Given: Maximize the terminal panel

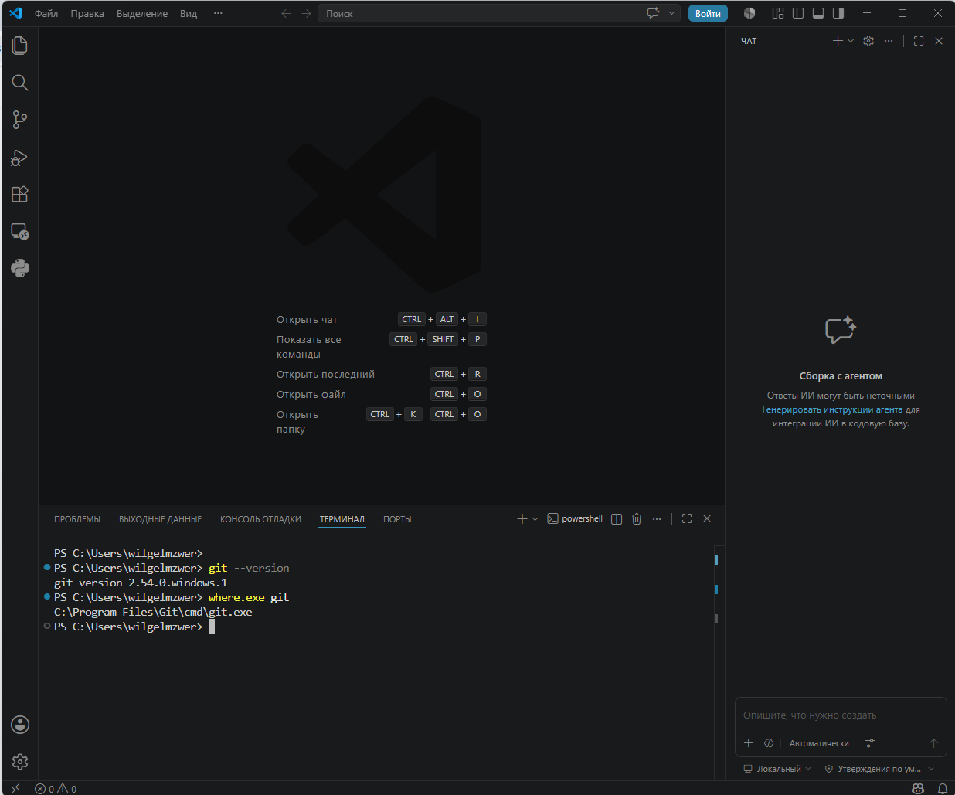Looking at the screenshot, I should [687, 519].
